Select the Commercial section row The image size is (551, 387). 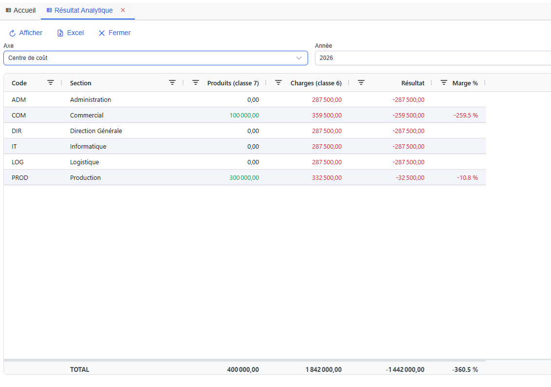coord(87,116)
